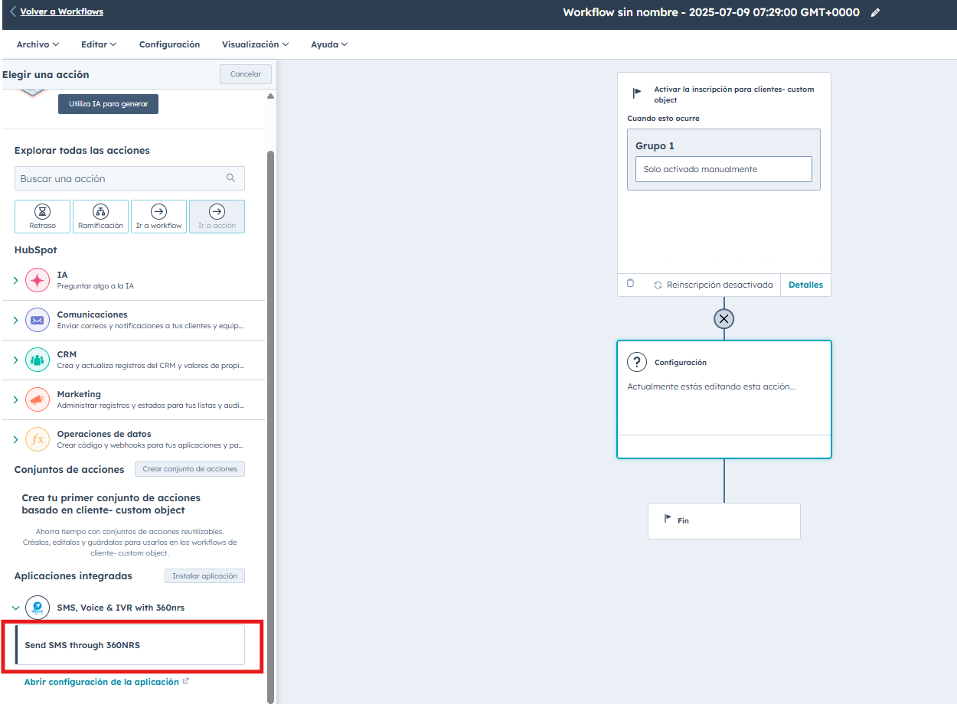This screenshot has height=704, width=957.
Task: Select the Ramificación branch icon
Action: 100,211
